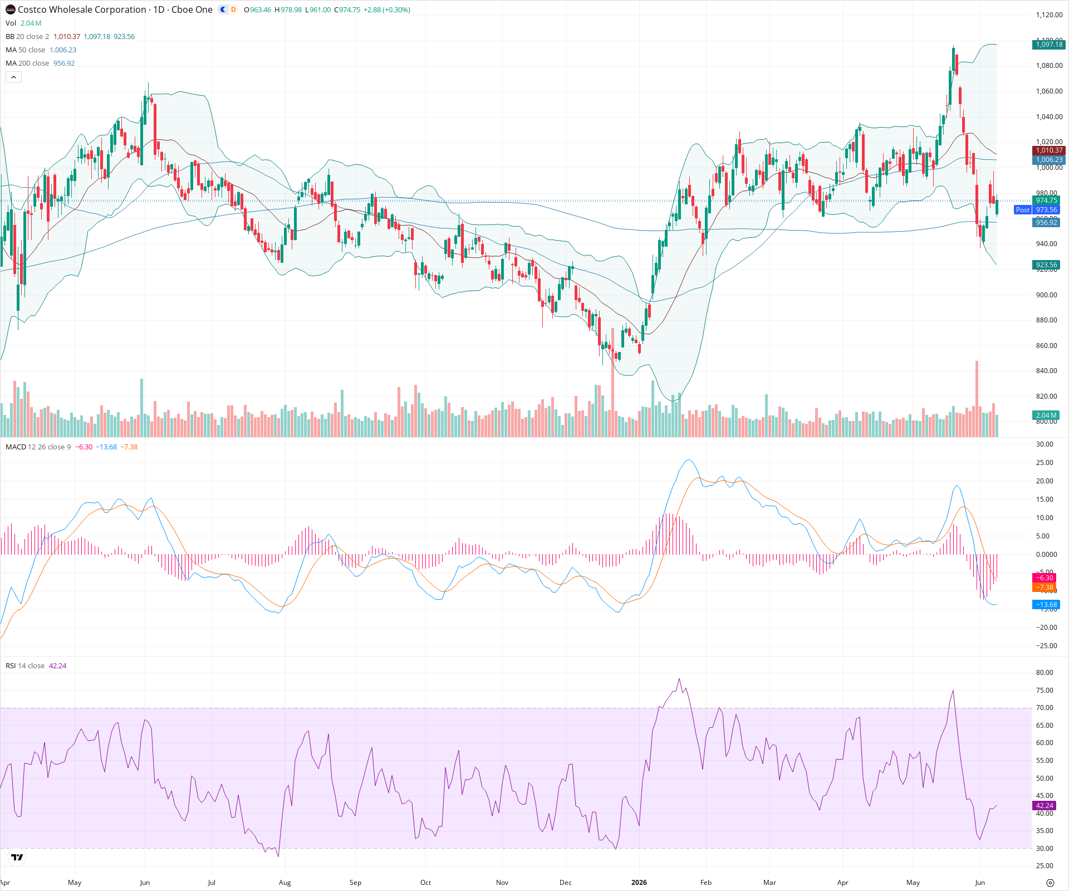Open chart settings via the gear icon
The image size is (1069, 891).
tap(1050, 883)
